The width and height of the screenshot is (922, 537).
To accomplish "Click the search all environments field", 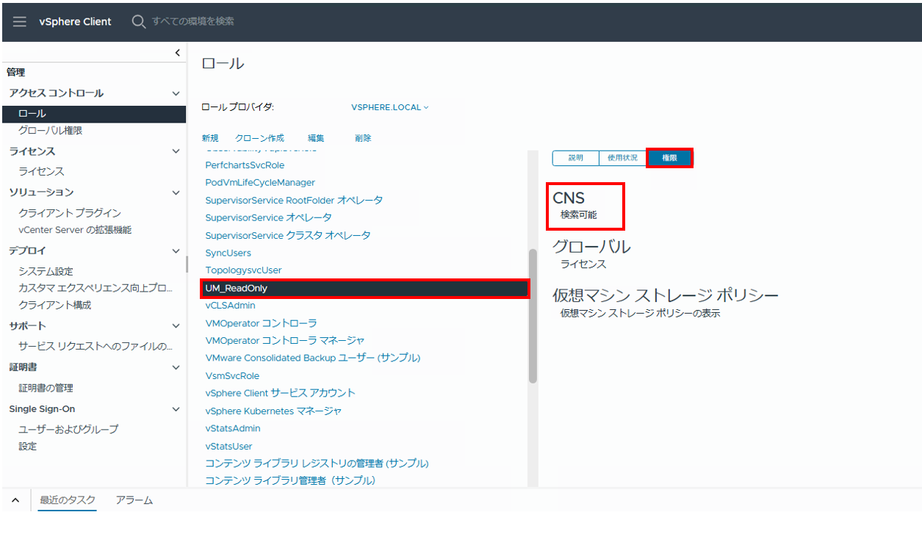I will [x=193, y=21].
